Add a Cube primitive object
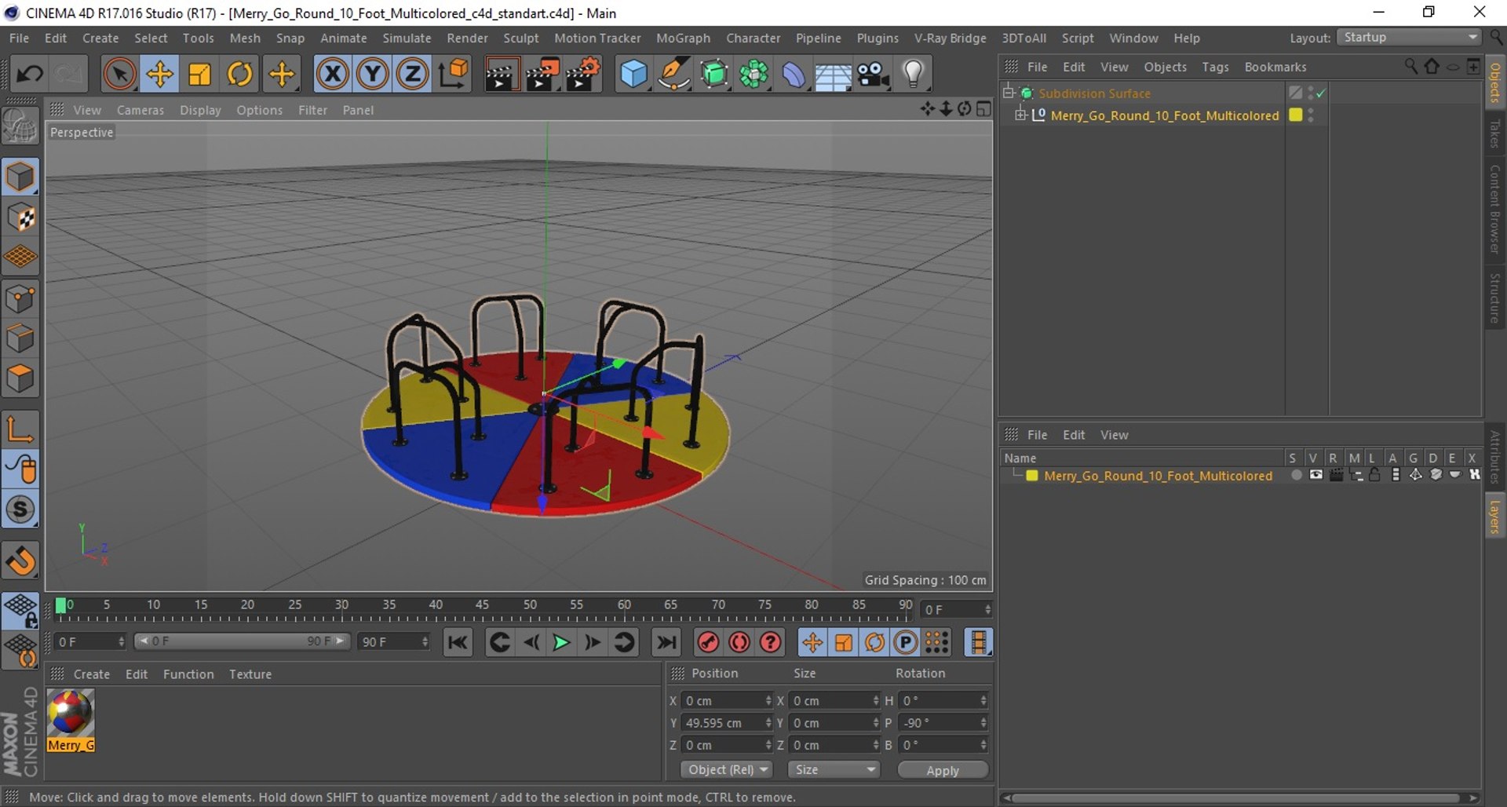The height and width of the screenshot is (807, 1507). pyautogui.click(x=633, y=75)
